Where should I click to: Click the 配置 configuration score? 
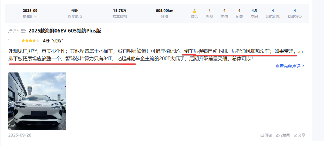(239, 11)
